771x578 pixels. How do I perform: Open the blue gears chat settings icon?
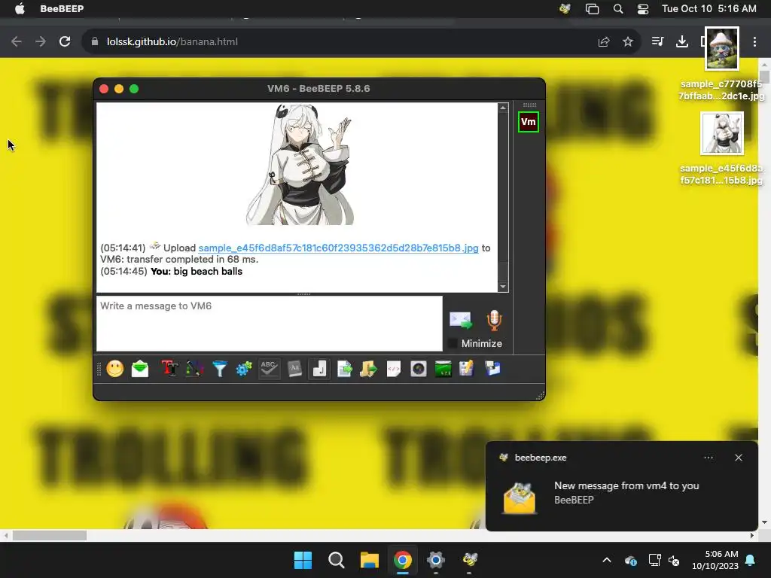(244, 369)
